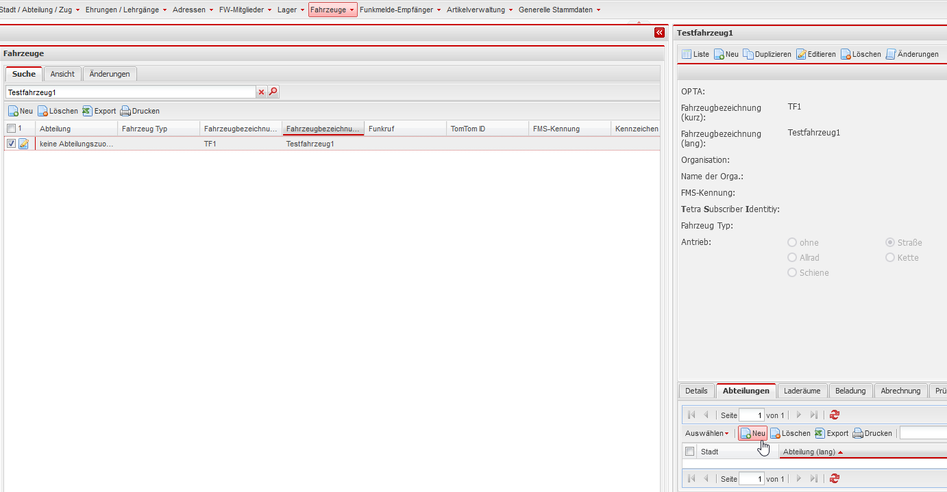Image resolution: width=947 pixels, height=492 pixels.
Task: Refresh the Abteilungen list using the top pager reload icon
Action: (834, 415)
